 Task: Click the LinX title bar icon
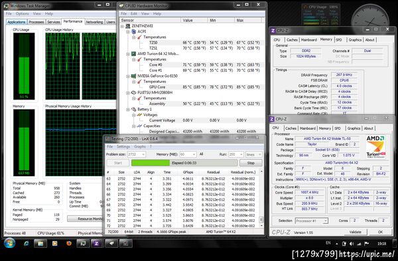pos(107,139)
